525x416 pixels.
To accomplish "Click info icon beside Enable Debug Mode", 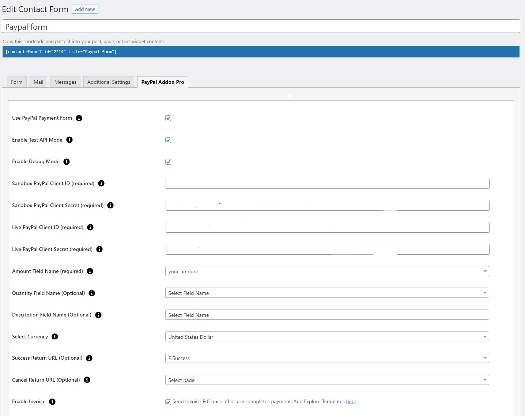I will click(x=67, y=162).
